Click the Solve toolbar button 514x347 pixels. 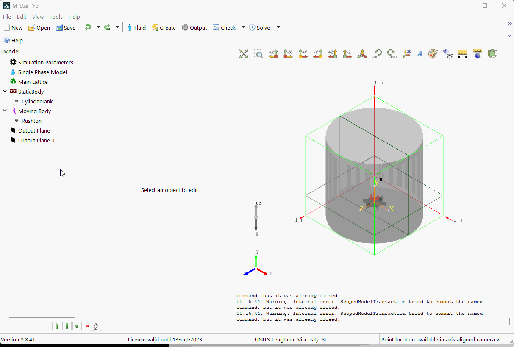coord(259,28)
